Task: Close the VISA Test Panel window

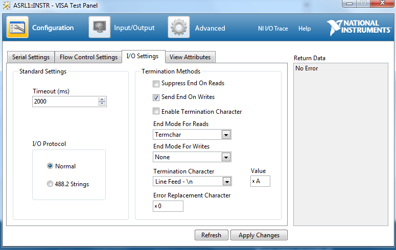Action: 382,4
